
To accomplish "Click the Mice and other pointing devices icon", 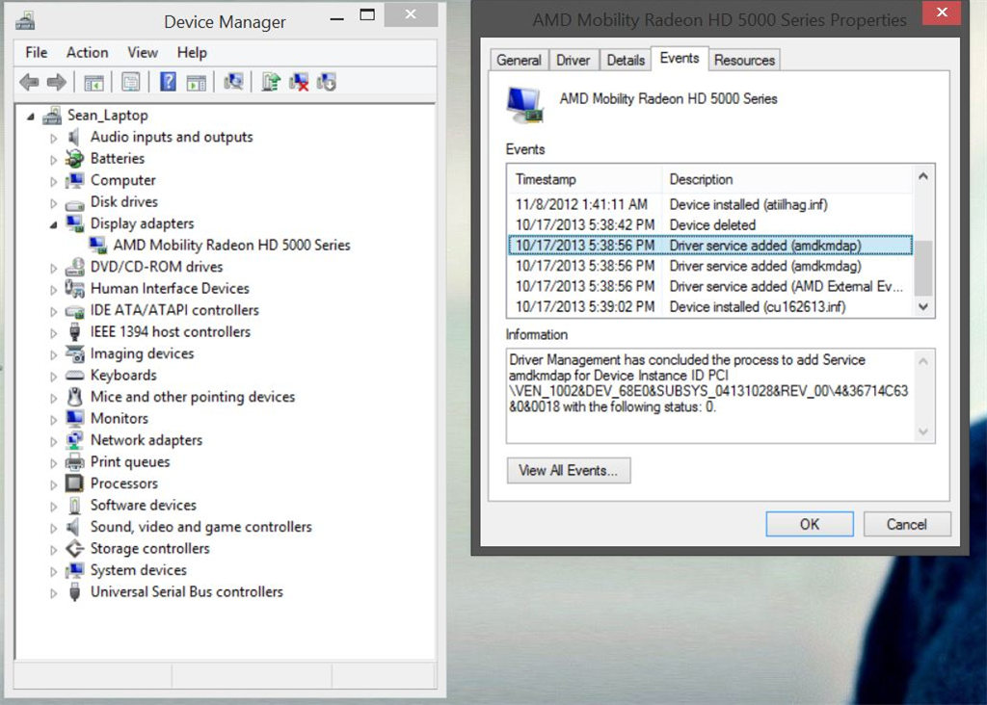I will pyautogui.click(x=74, y=397).
